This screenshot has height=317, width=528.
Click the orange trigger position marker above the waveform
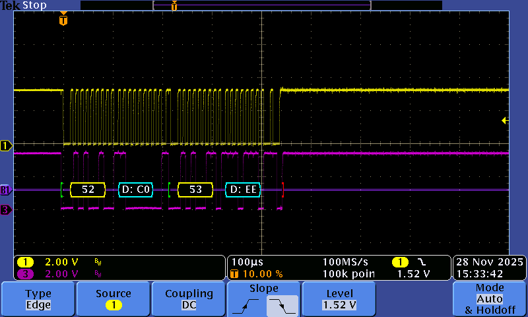(63, 20)
